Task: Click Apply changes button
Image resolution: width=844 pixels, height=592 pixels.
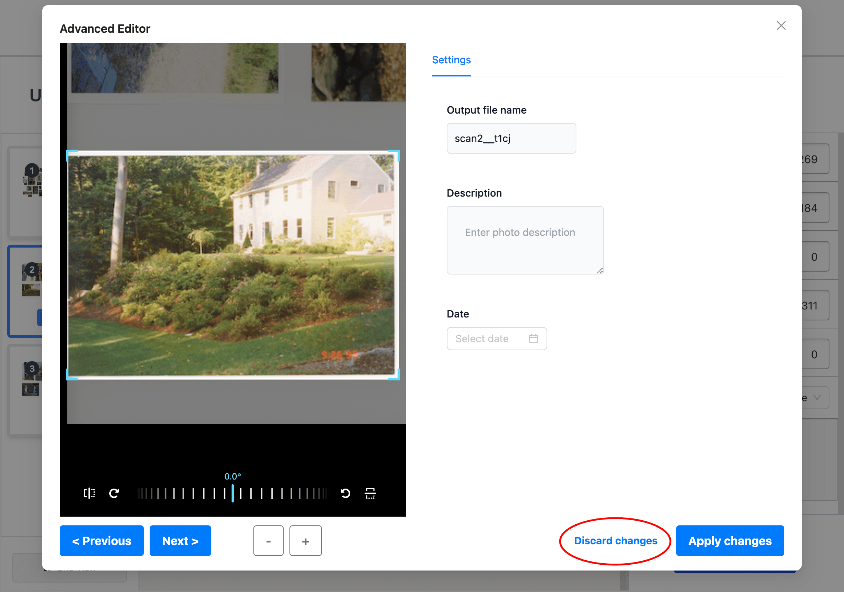Action: [x=729, y=541]
